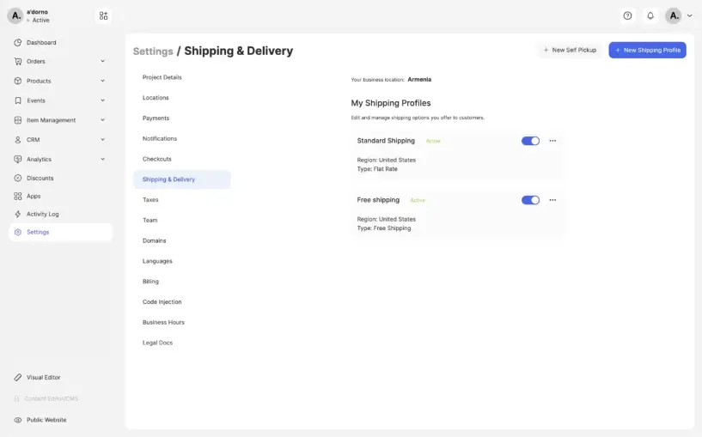The image size is (702, 437).
Task: Open Public Website link
Action: 46,420
